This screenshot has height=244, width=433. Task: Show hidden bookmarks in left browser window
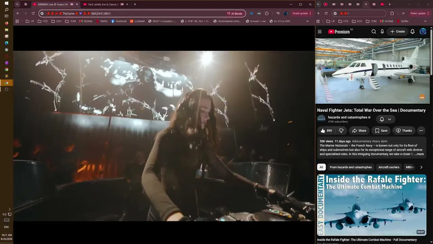click(307, 21)
